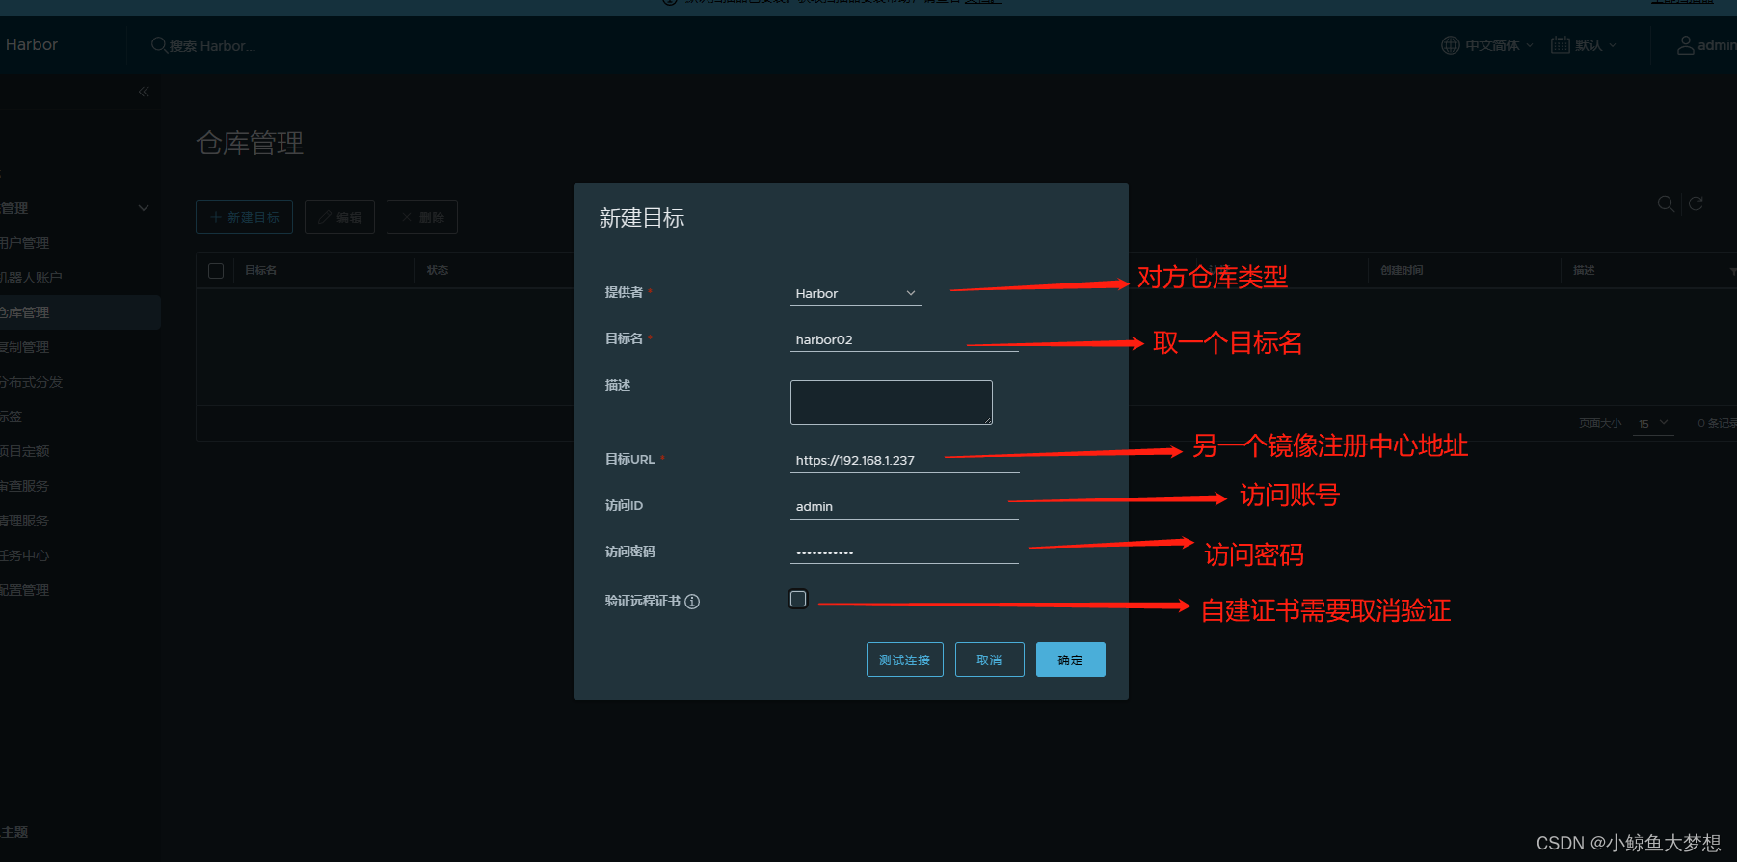
Task: Click the 描述 text area
Action: [892, 402]
